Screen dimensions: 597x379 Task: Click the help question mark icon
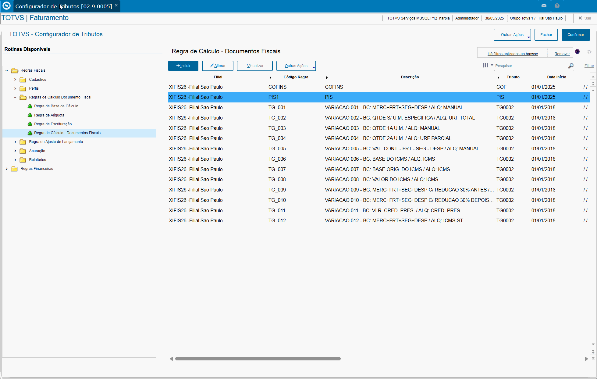(x=557, y=6)
